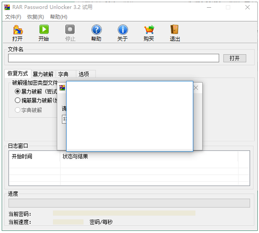Click the RAR app icon in title bar
This screenshot has height=233, width=259.
pos(7,7)
